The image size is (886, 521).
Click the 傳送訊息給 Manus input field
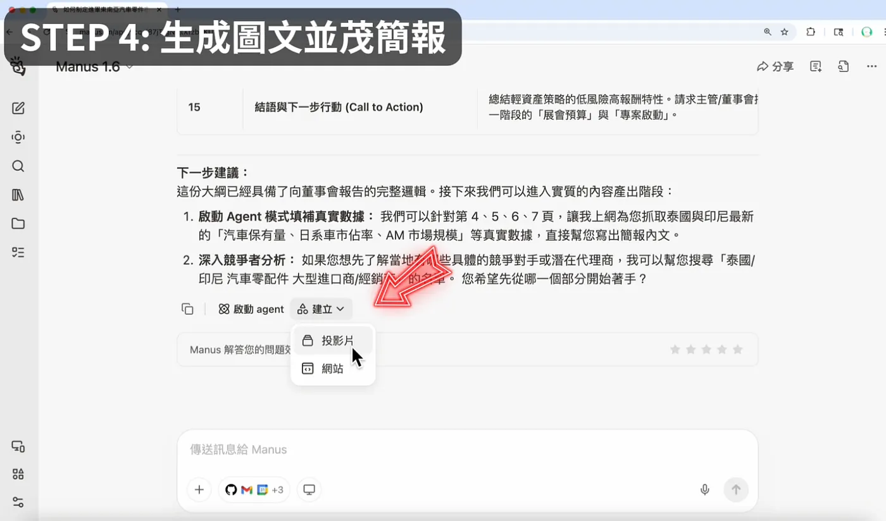467,450
